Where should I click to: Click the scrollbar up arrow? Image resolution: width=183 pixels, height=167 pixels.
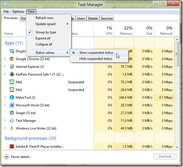(177, 39)
